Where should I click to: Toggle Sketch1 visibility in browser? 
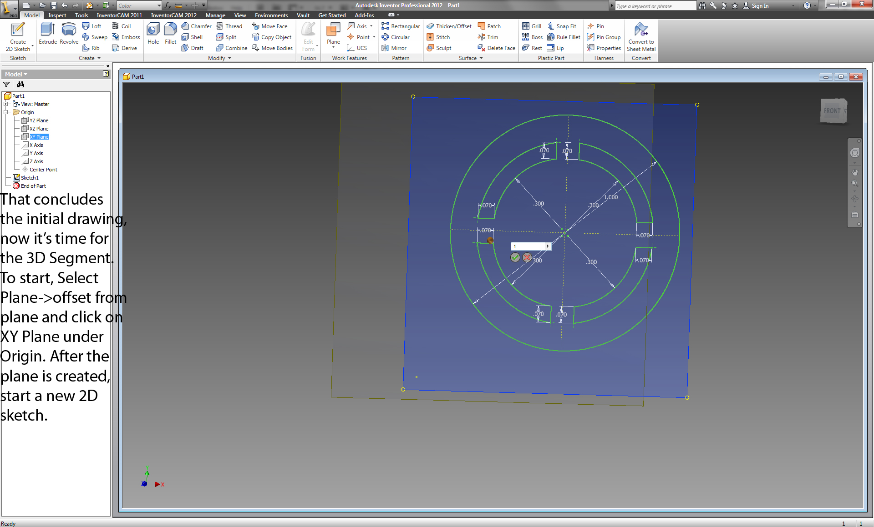[x=29, y=176]
